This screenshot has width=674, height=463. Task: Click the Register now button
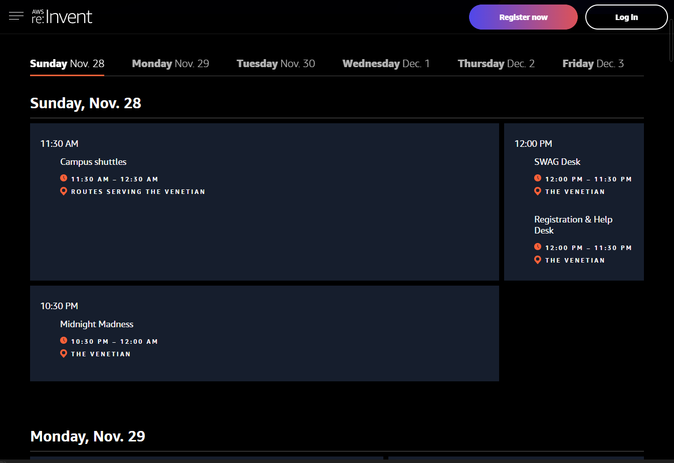(x=523, y=17)
